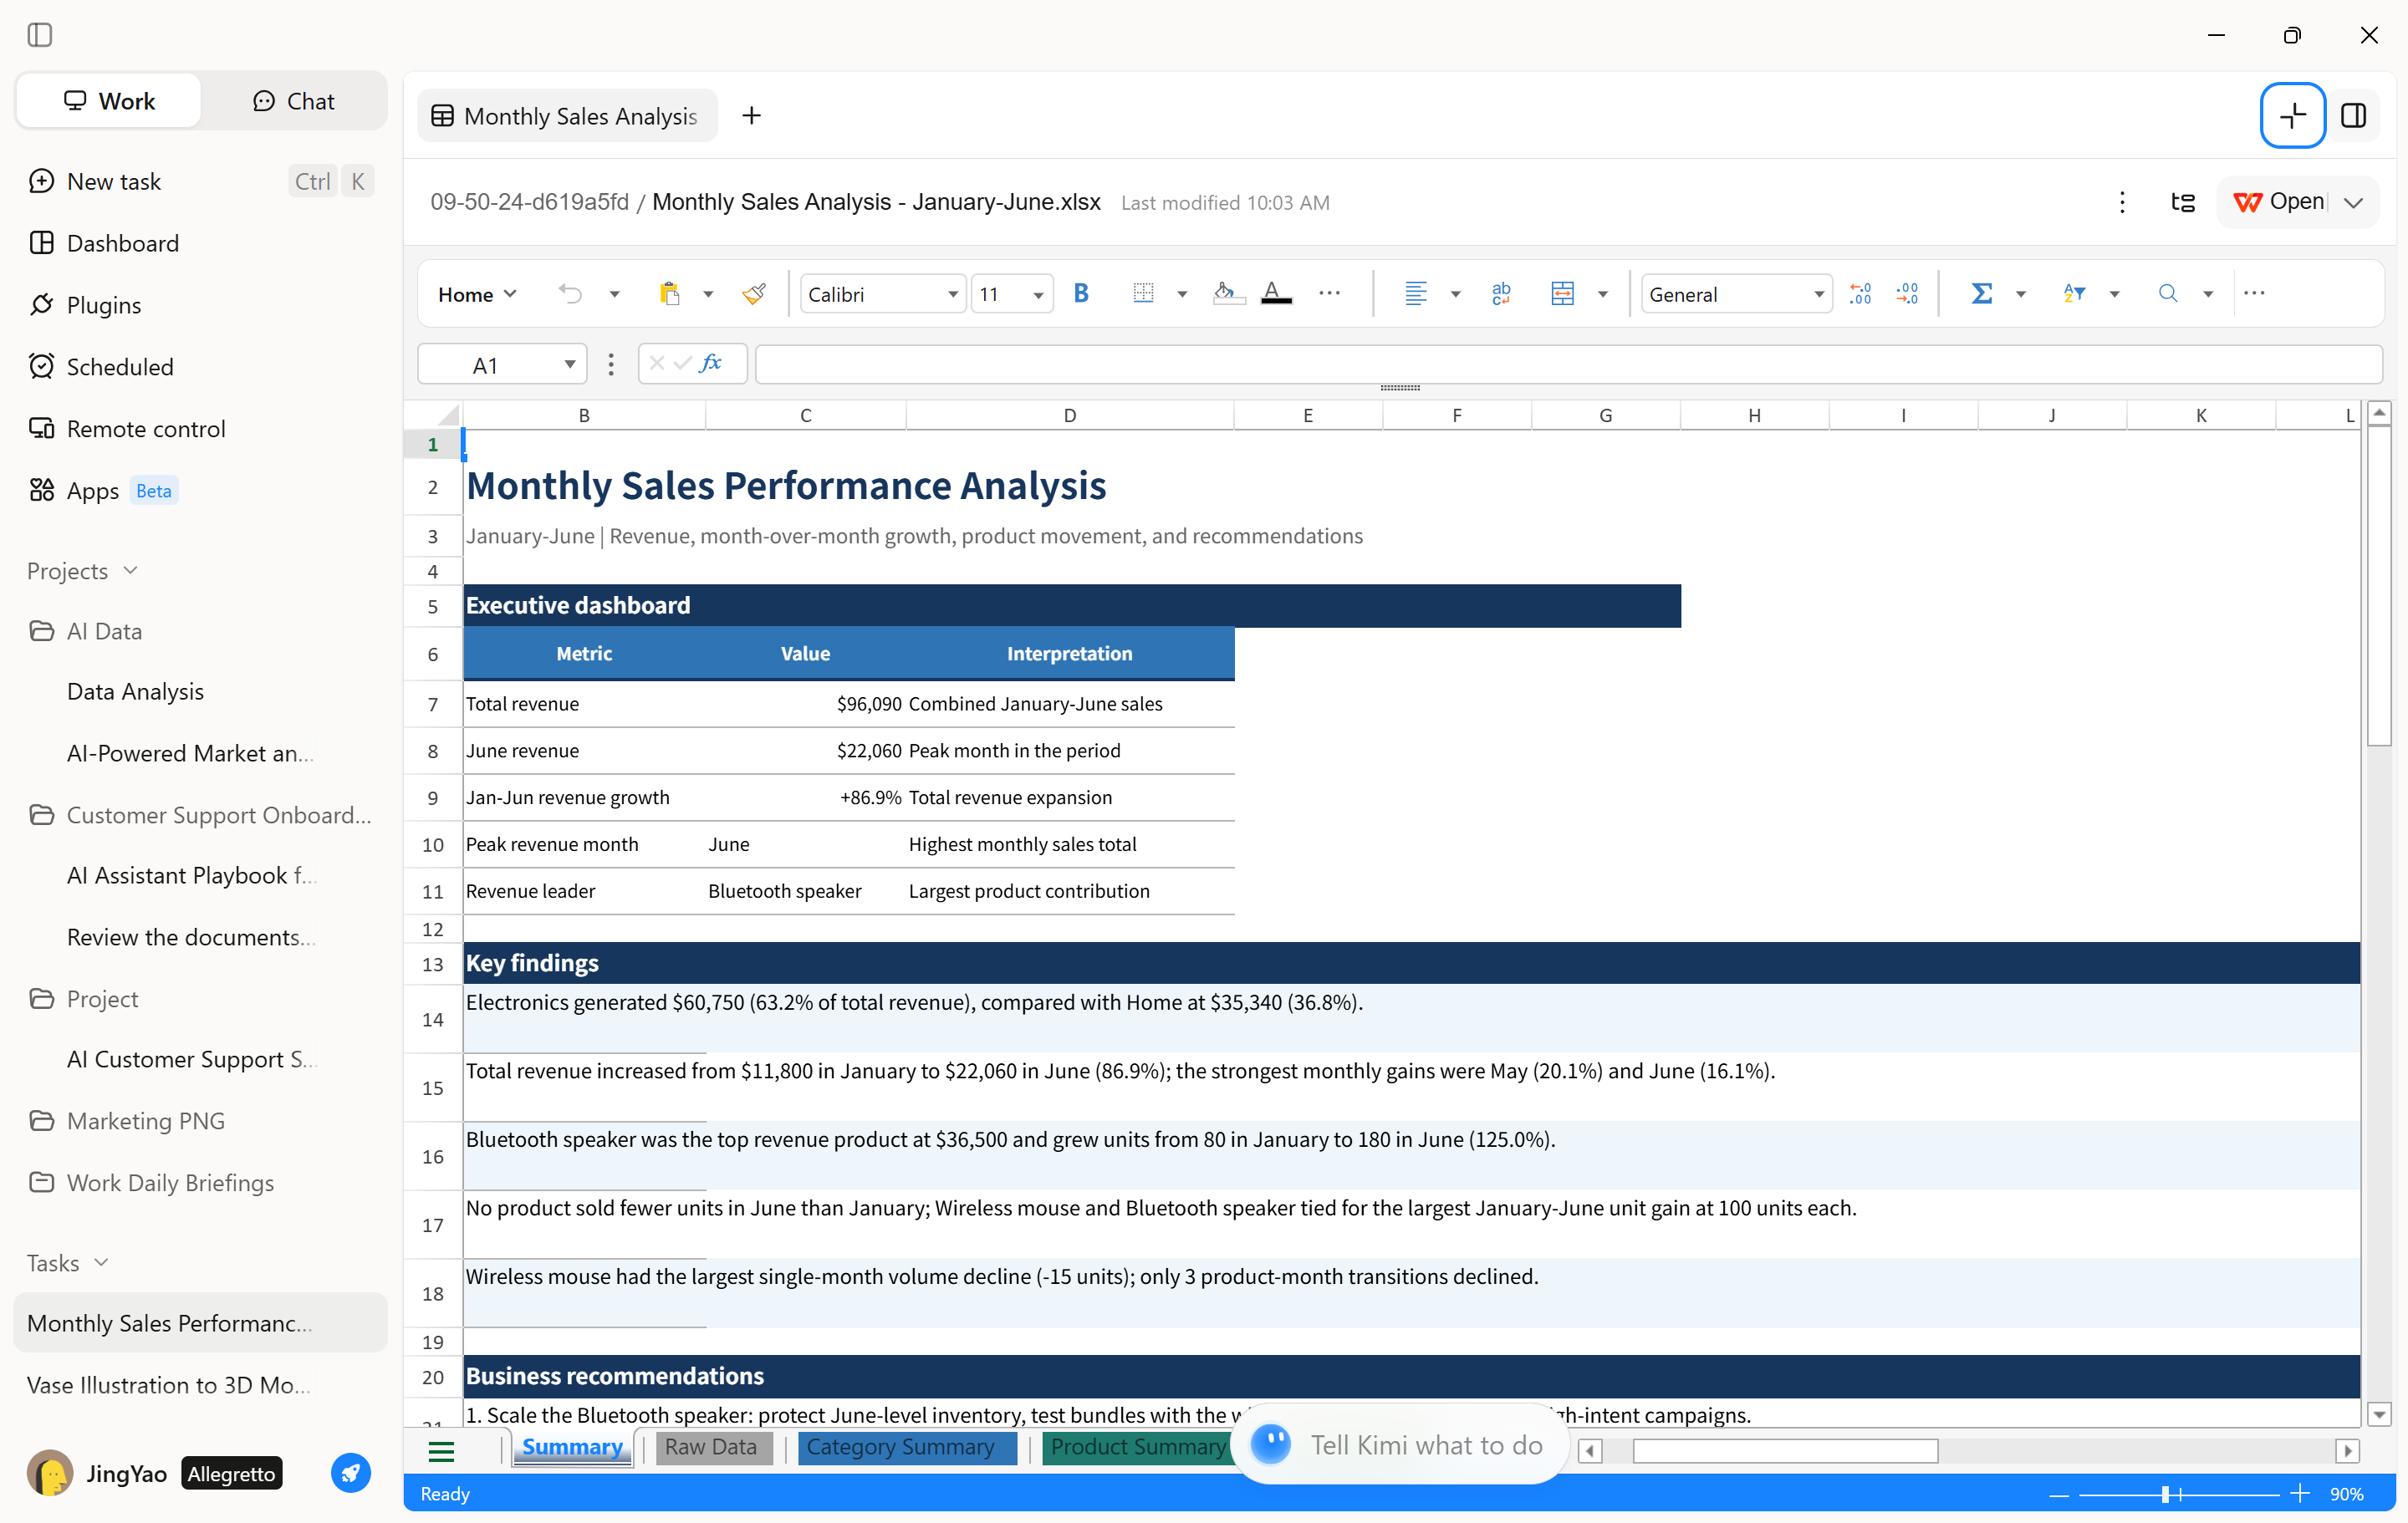Viewport: 2408px width, 1523px height.
Task: Click the AutoSum sigma icon
Action: tap(1981, 294)
